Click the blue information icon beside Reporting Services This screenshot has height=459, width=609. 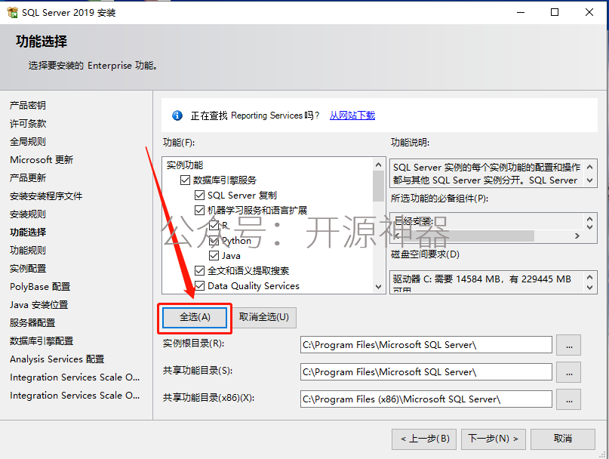click(x=177, y=116)
